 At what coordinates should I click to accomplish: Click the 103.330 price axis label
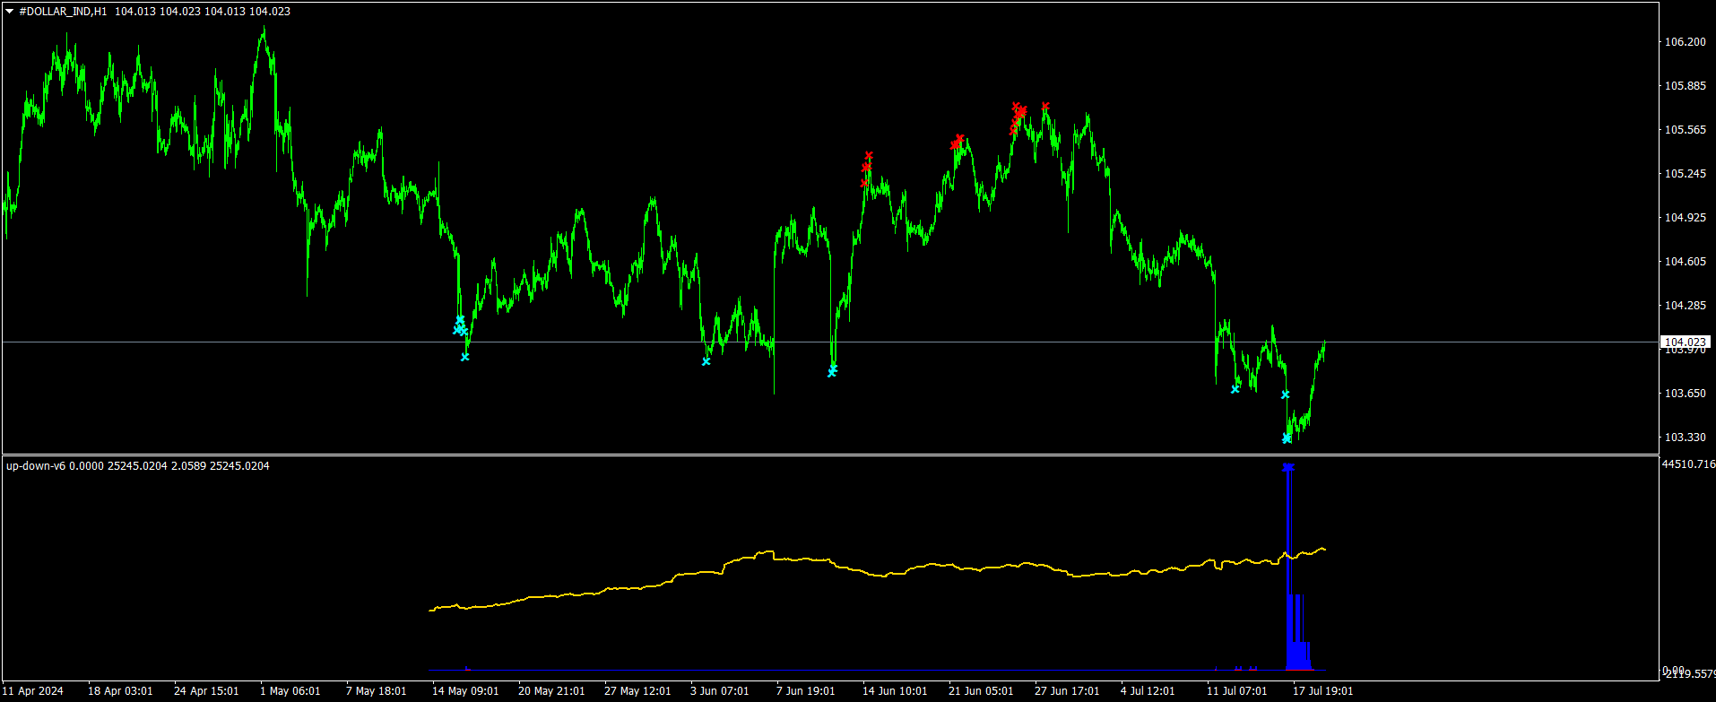pyautogui.click(x=1685, y=438)
